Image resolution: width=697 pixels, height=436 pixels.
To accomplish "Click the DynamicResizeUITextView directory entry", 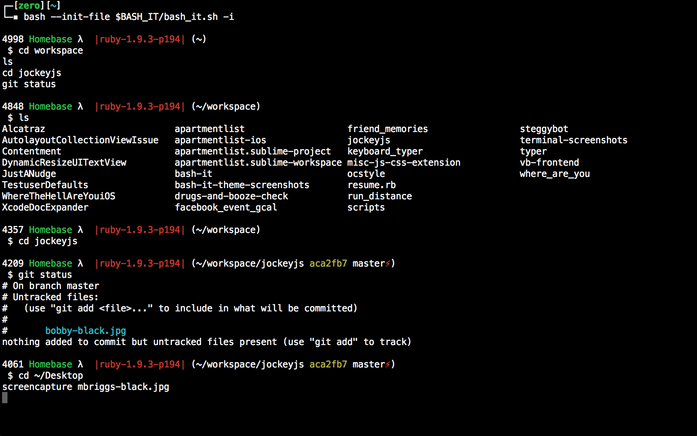I will pos(64,162).
